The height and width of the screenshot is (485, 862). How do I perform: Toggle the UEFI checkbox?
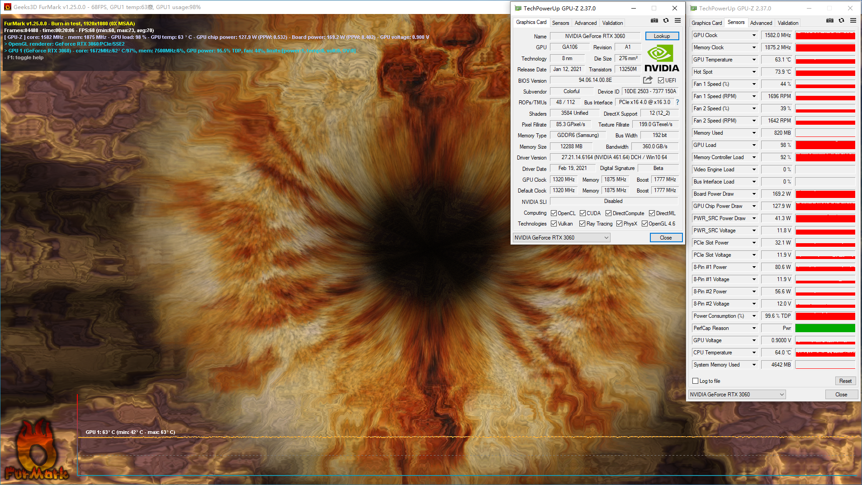click(x=661, y=80)
